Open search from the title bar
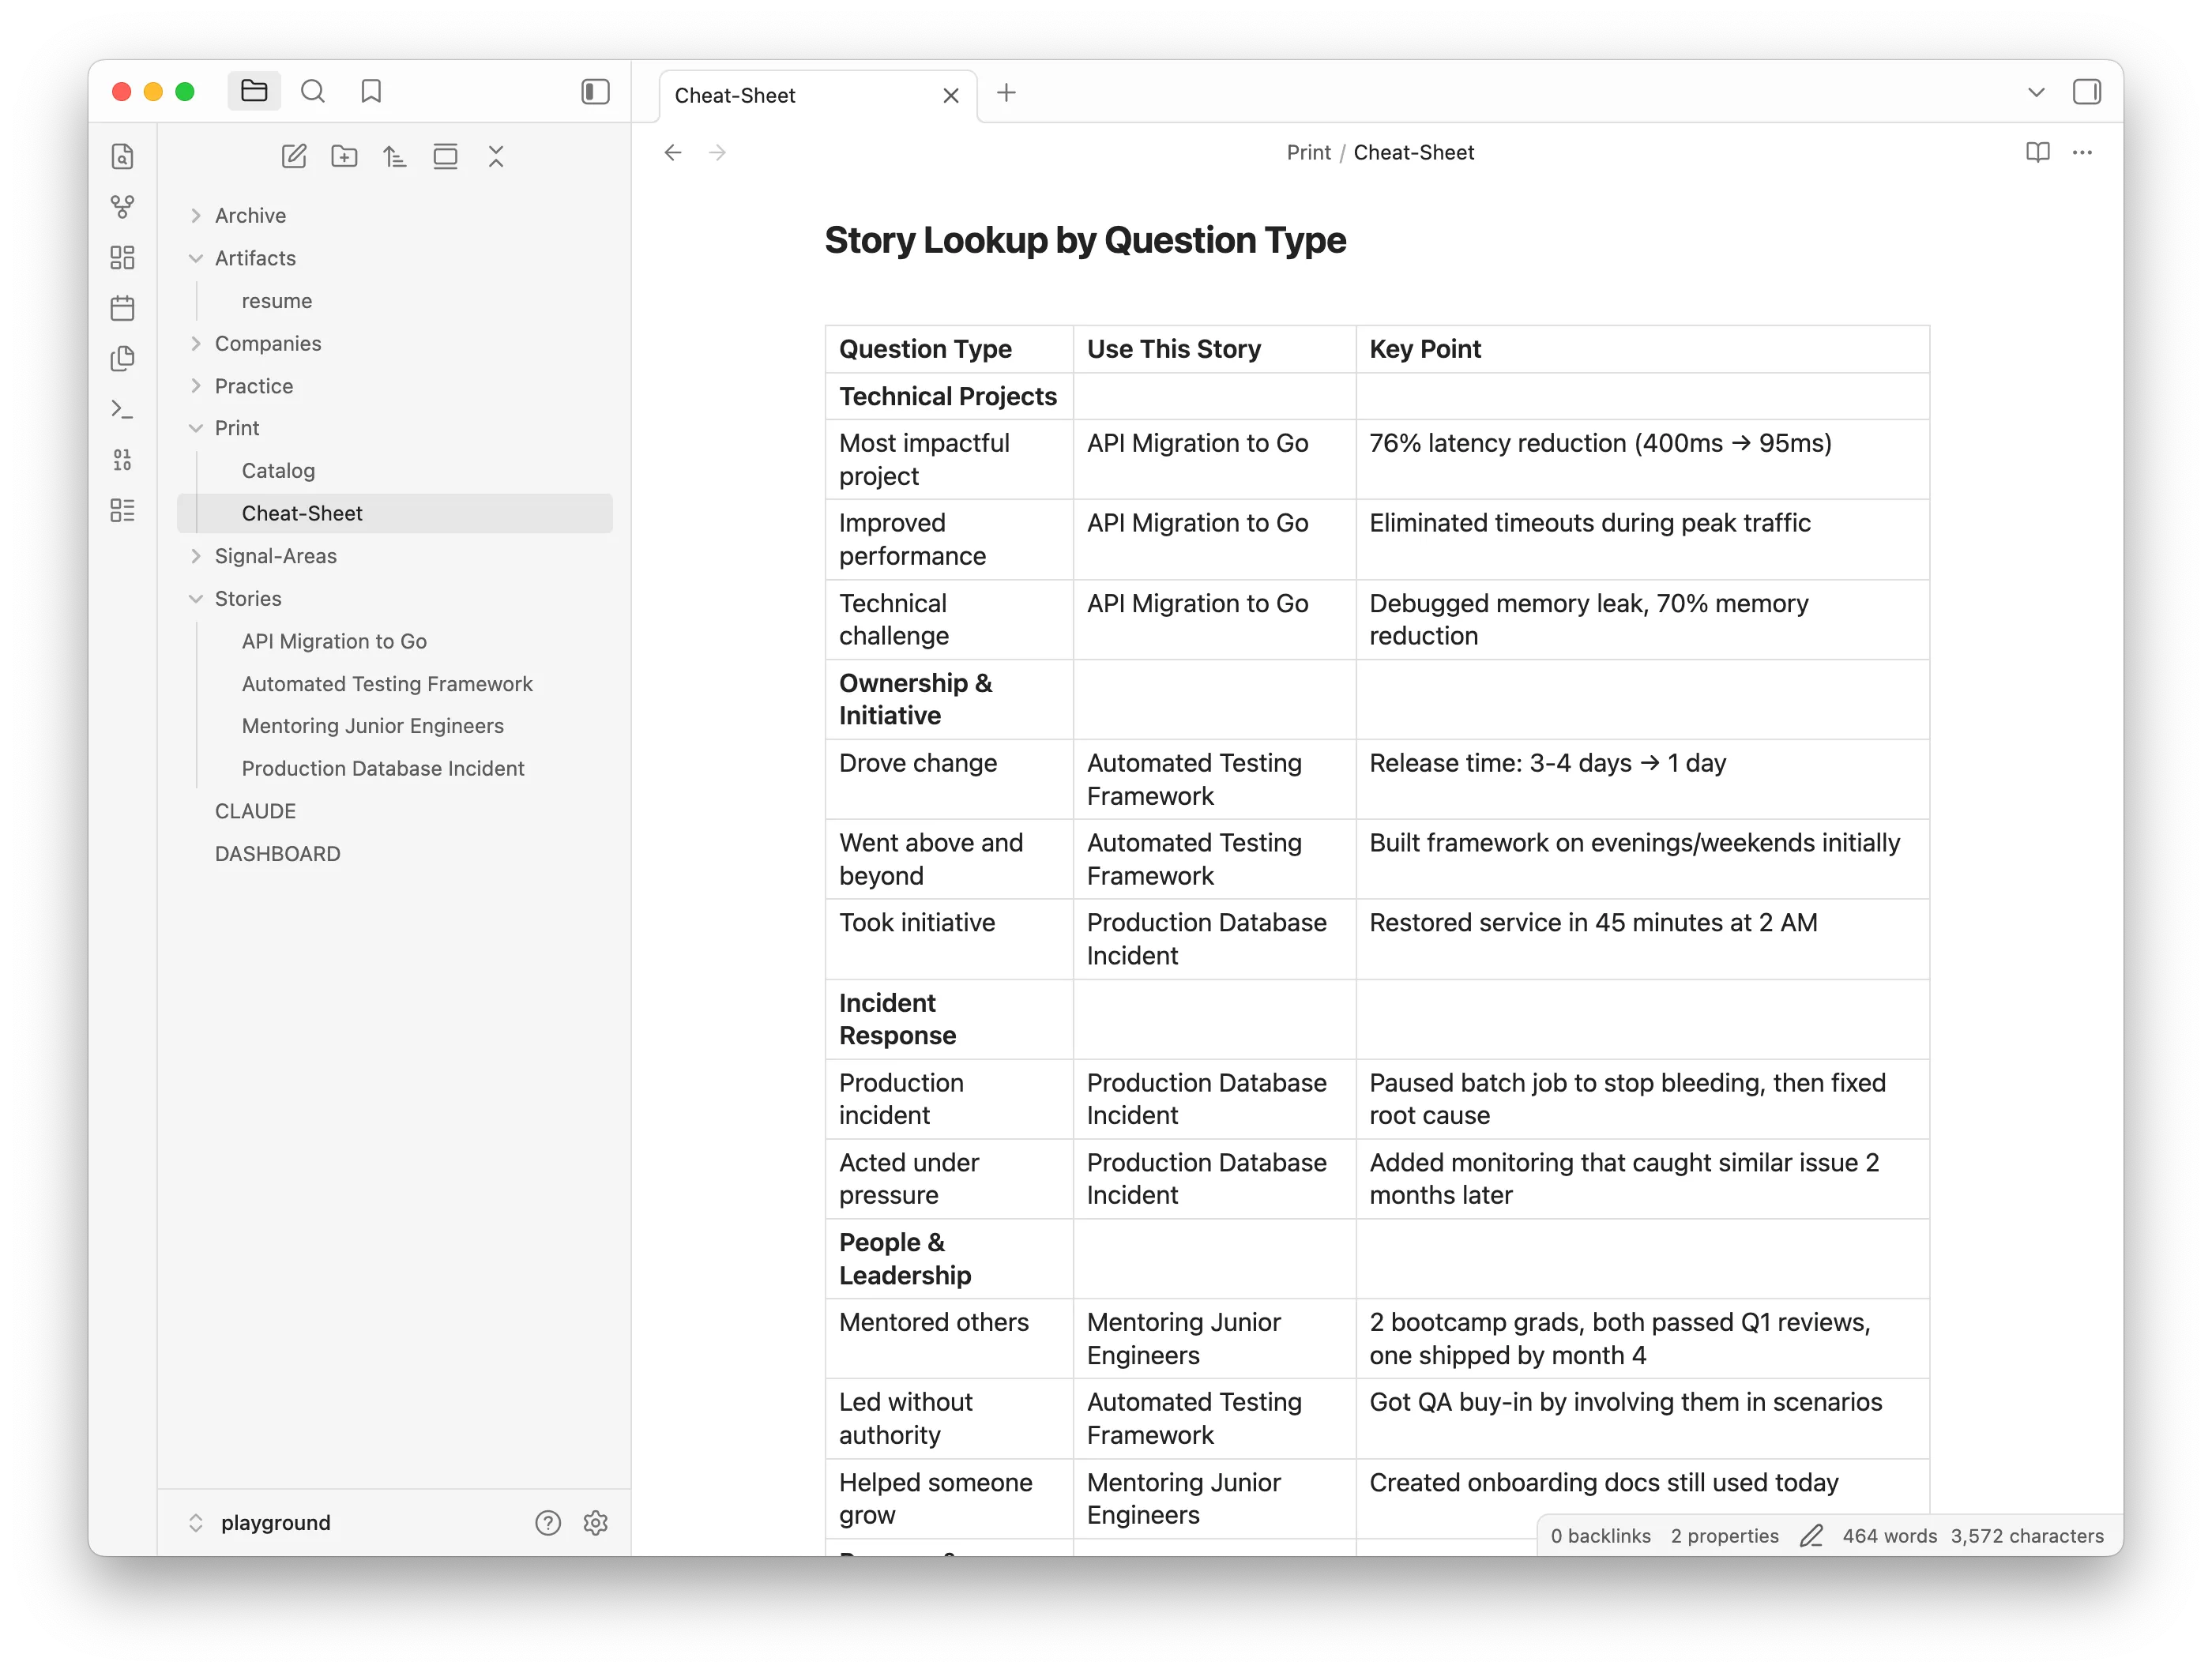The image size is (2212, 1673). [313, 91]
